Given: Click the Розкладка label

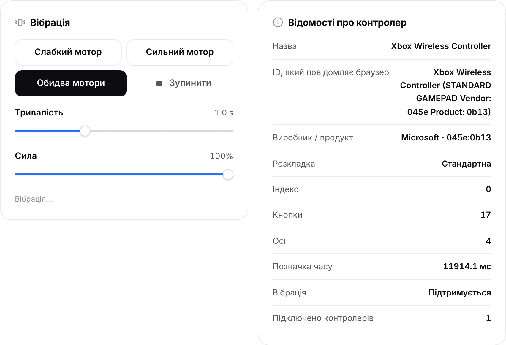Looking at the screenshot, I should pos(294,164).
